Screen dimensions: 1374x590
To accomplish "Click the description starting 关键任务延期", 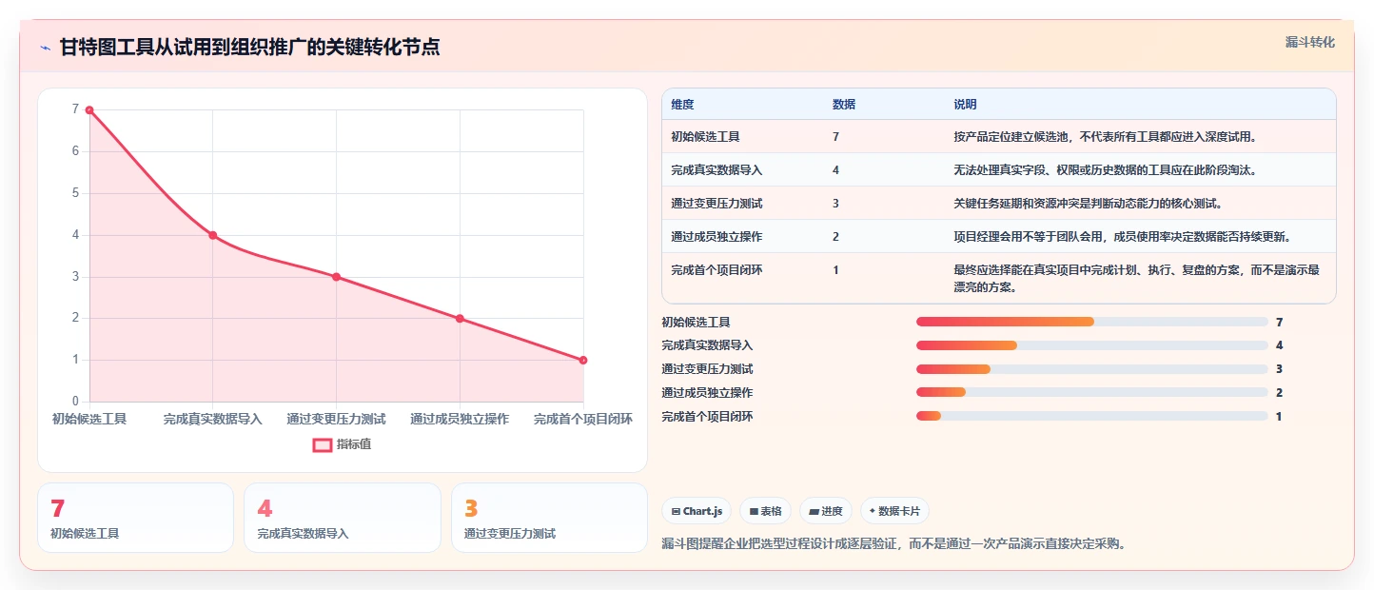I will click(1088, 204).
